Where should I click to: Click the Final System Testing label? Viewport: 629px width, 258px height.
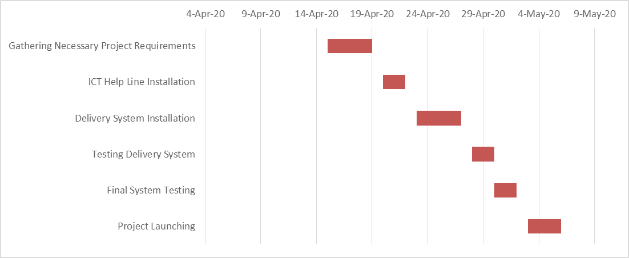click(151, 190)
